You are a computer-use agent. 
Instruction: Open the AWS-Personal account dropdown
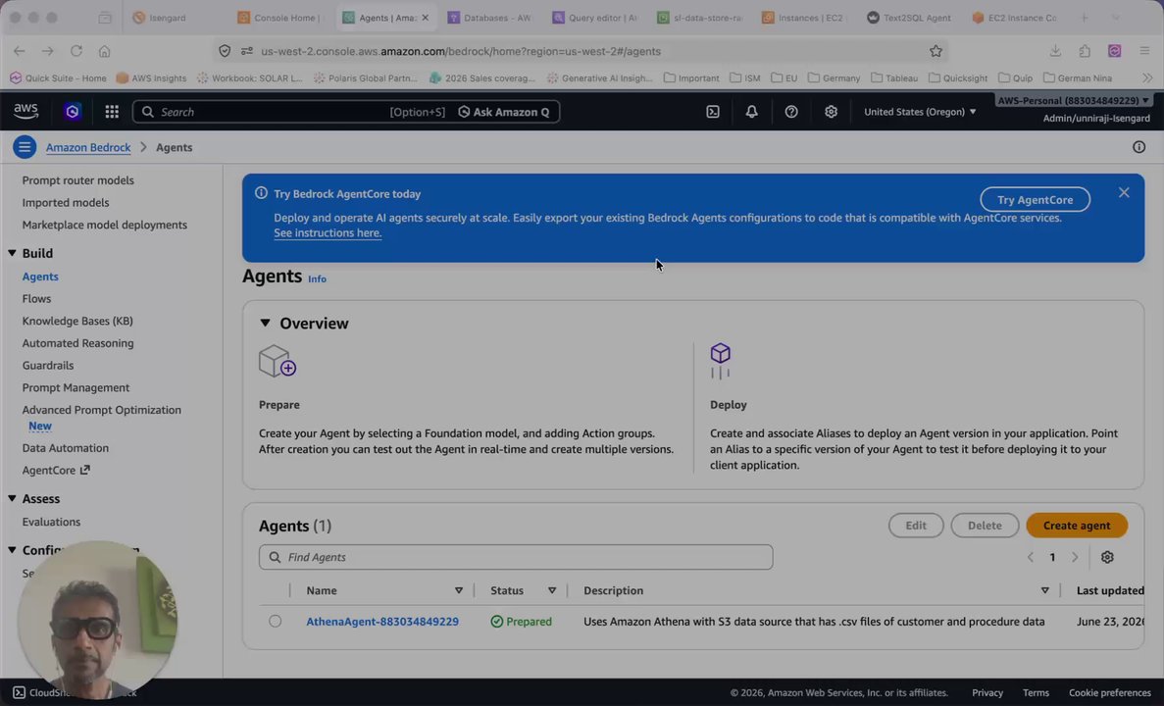(1073, 100)
